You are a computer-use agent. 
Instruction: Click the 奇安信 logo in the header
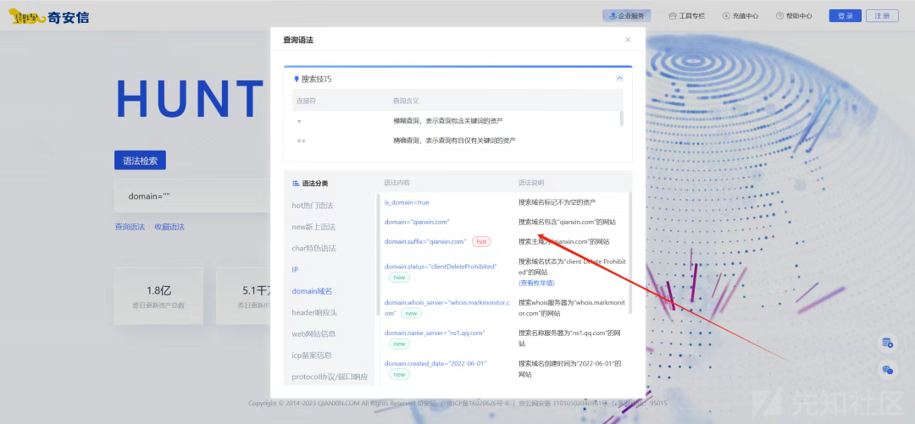click(x=49, y=17)
